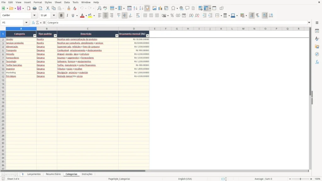322x181 pixels.
Task: Open the File menu
Action: coord(3,2)
